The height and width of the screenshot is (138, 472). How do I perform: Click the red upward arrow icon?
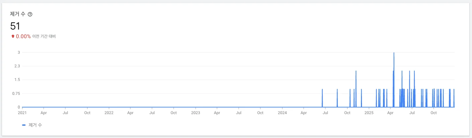[13, 36]
